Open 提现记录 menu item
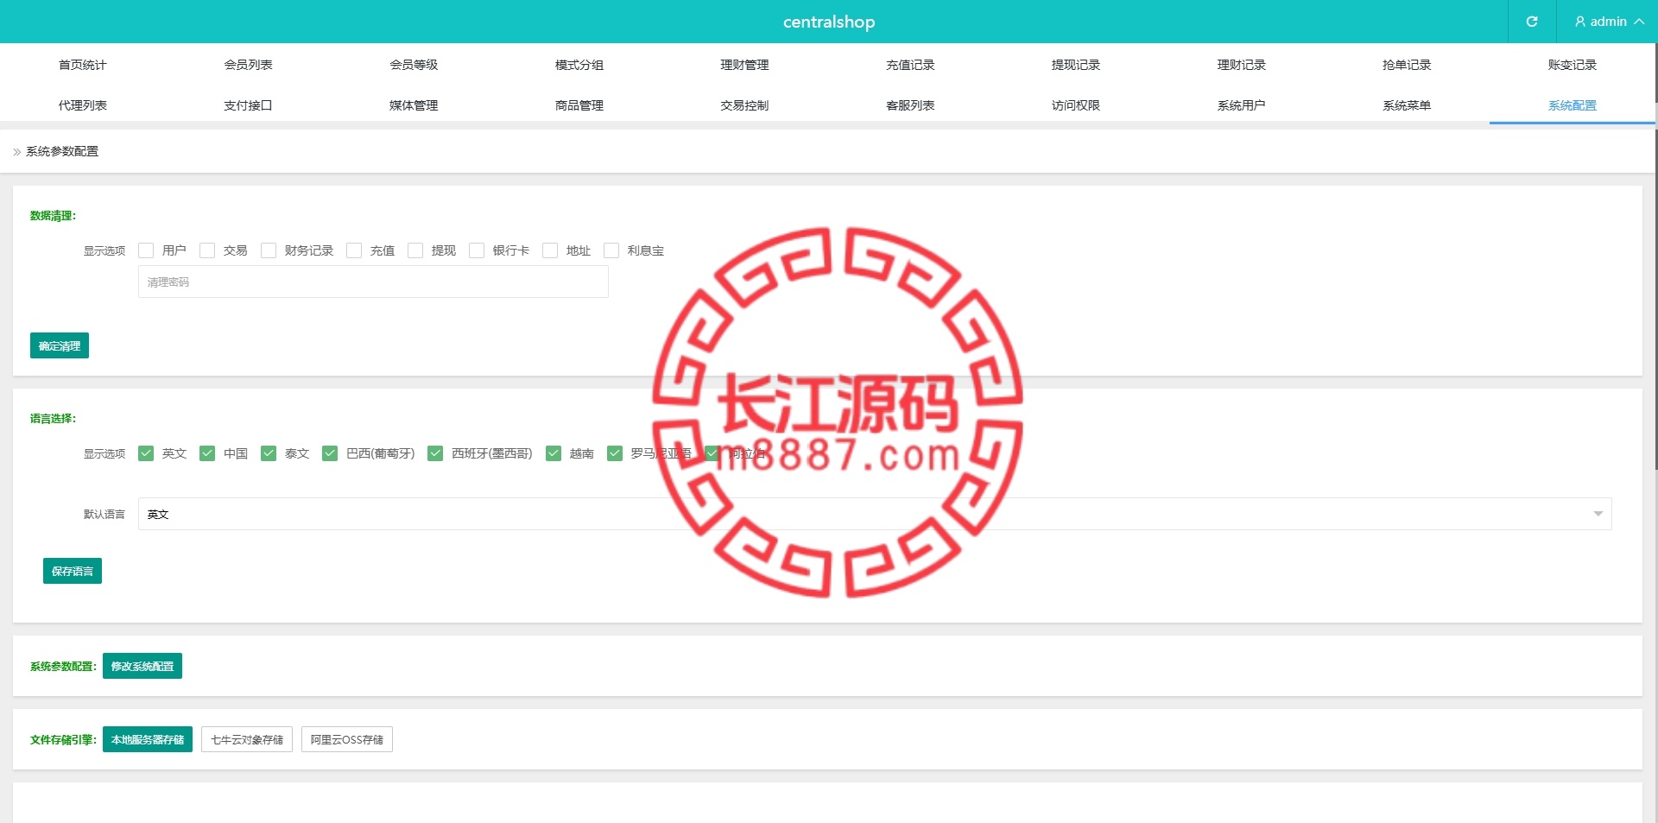Screen dimensions: 1658x823 click(x=1076, y=65)
